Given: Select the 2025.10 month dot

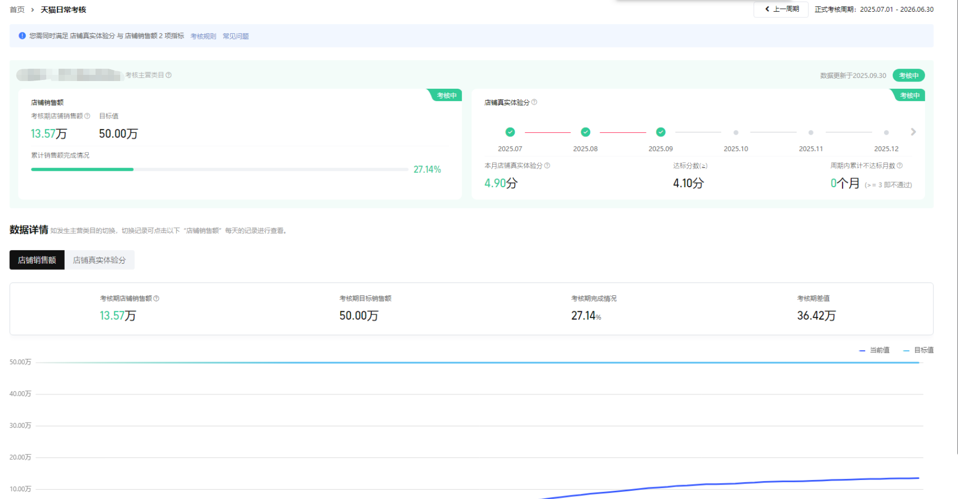Looking at the screenshot, I should tap(736, 133).
